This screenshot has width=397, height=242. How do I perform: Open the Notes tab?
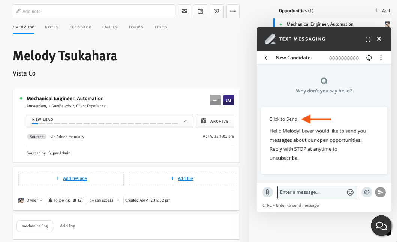click(52, 27)
